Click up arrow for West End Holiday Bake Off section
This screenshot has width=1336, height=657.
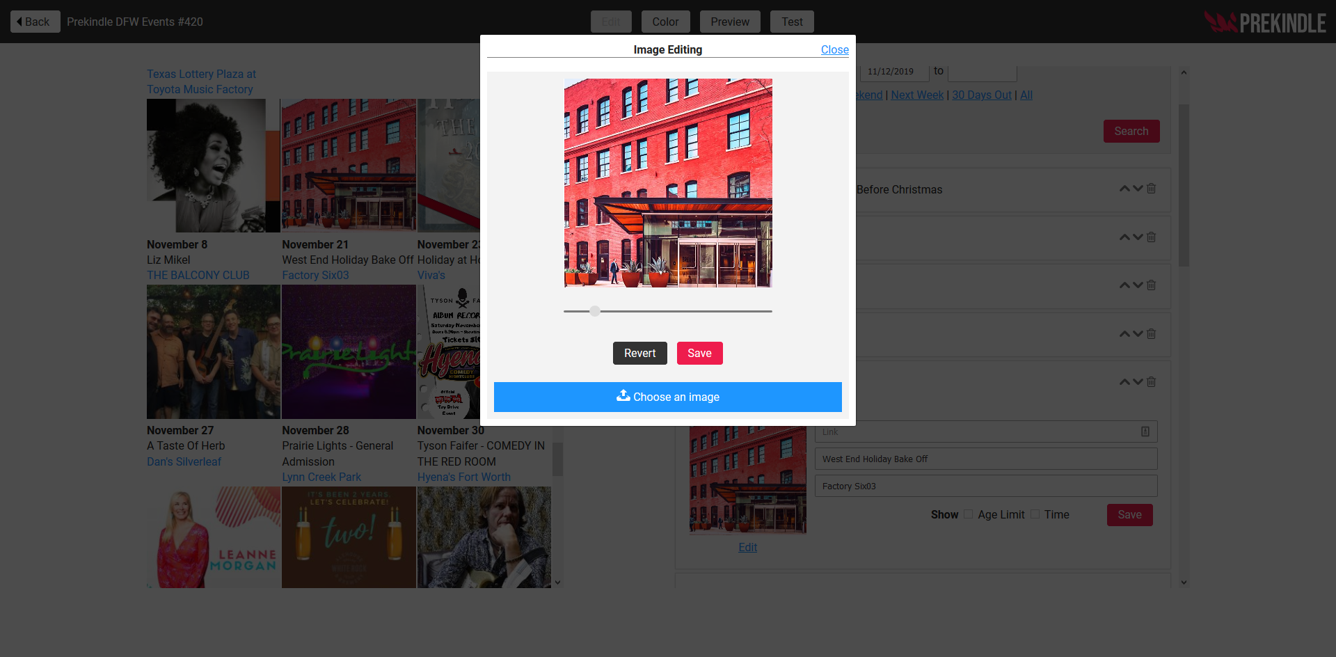(1124, 382)
